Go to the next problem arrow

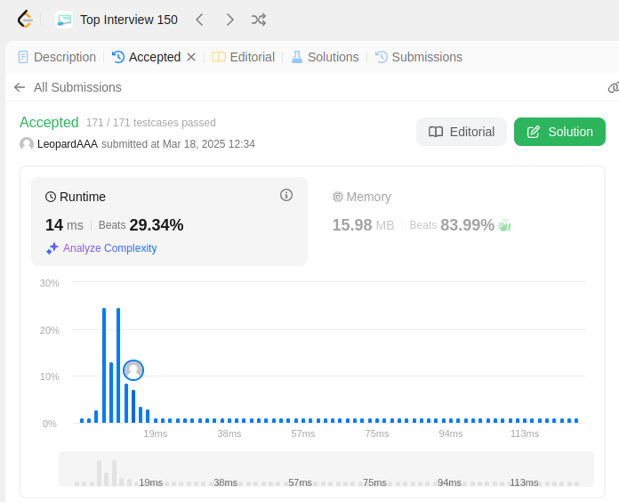(x=229, y=20)
